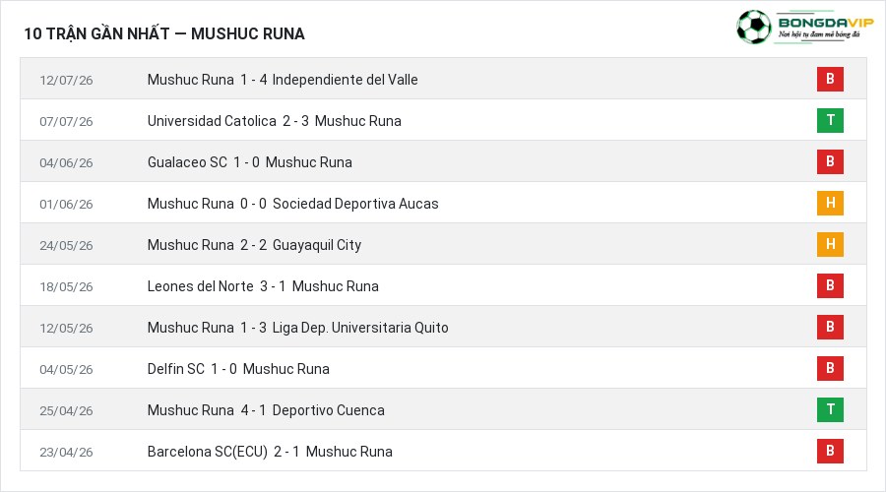Click the orange H badge for Guayaquil City match

(830, 244)
